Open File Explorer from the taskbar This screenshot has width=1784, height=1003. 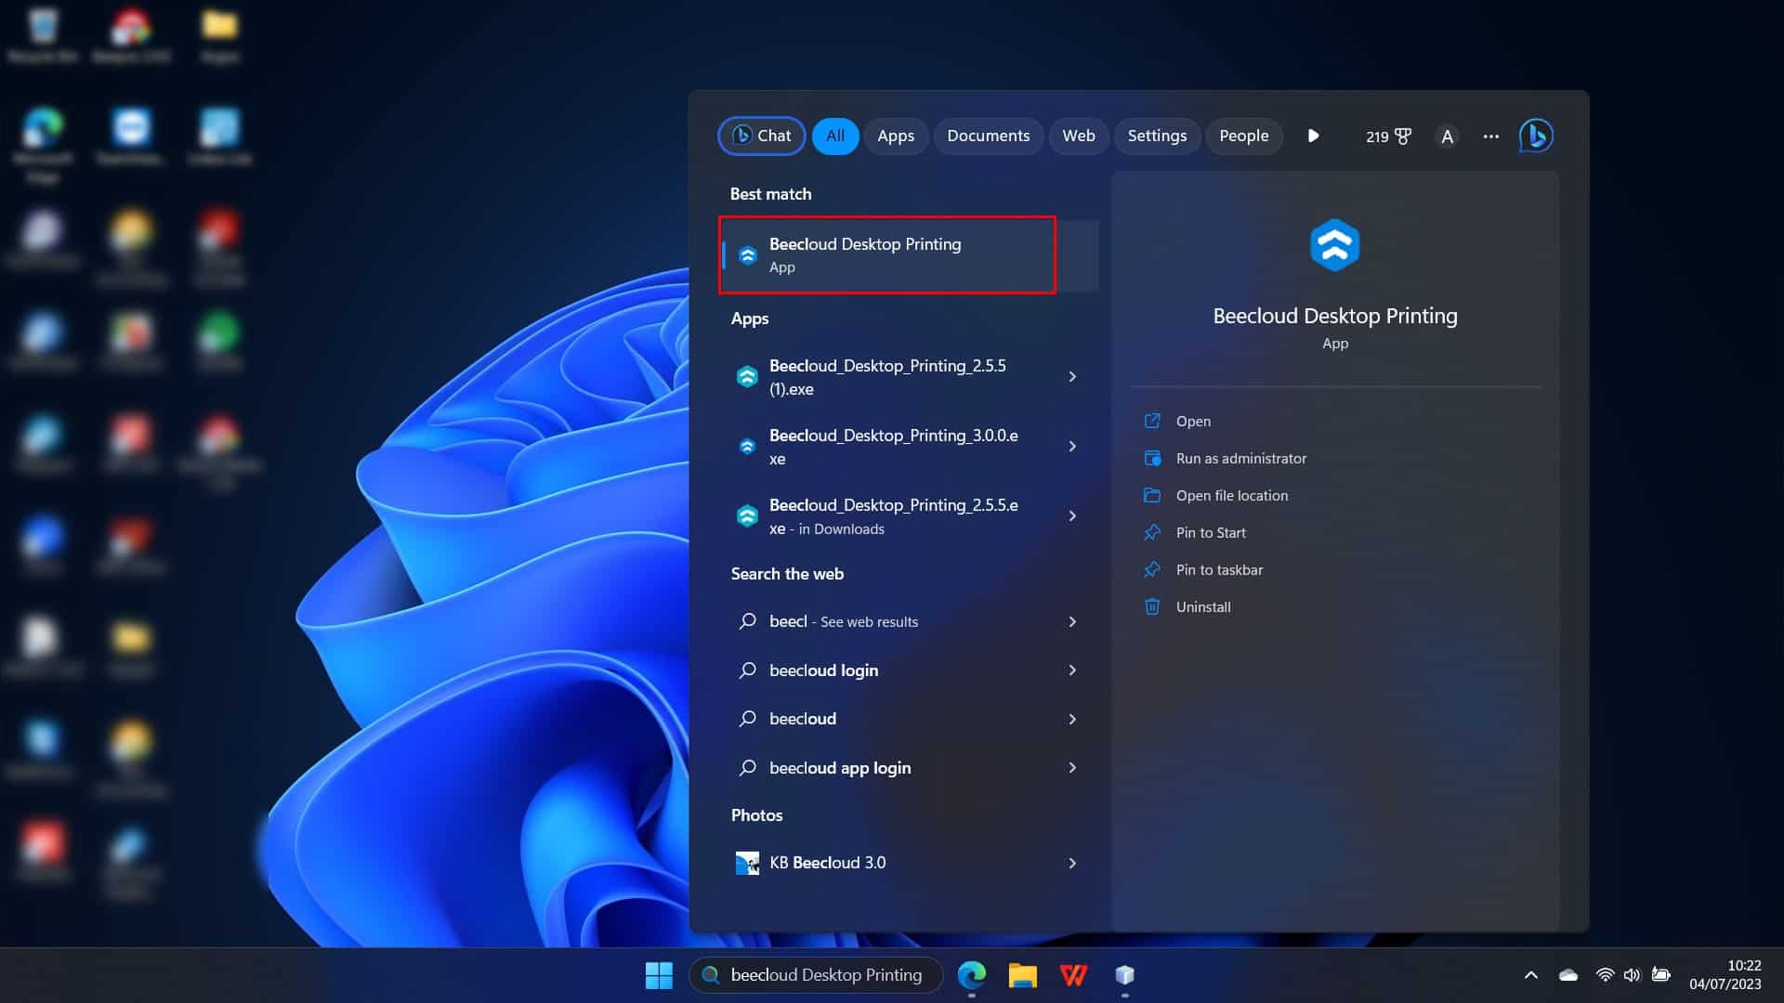tap(1022, 975)
